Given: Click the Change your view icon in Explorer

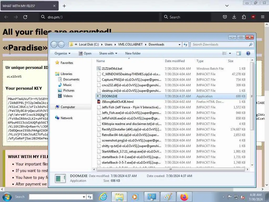Looking at the screenshot, I should coord(224,53).
